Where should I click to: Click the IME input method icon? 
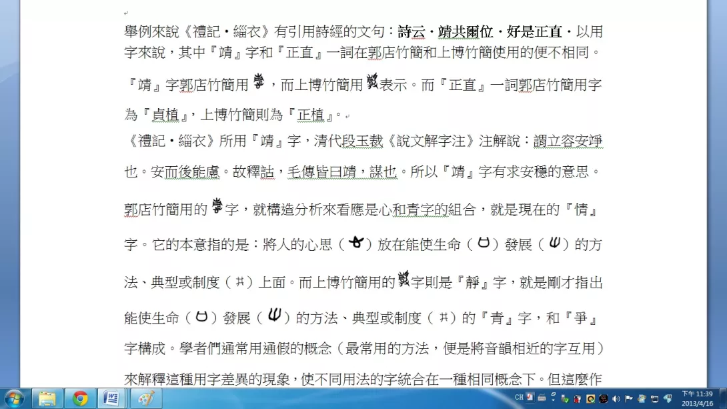click(x=530, y=398)
